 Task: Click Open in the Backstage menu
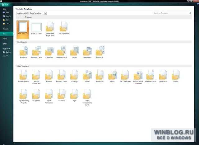point(6,20)
